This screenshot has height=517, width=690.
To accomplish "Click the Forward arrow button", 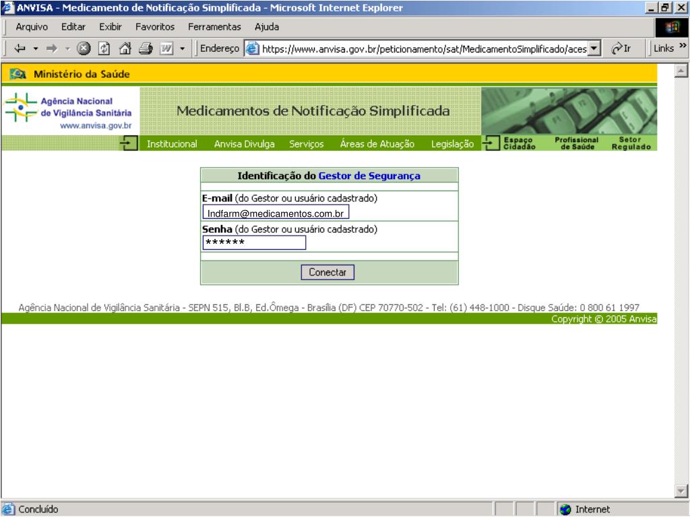I will (52, 48).
